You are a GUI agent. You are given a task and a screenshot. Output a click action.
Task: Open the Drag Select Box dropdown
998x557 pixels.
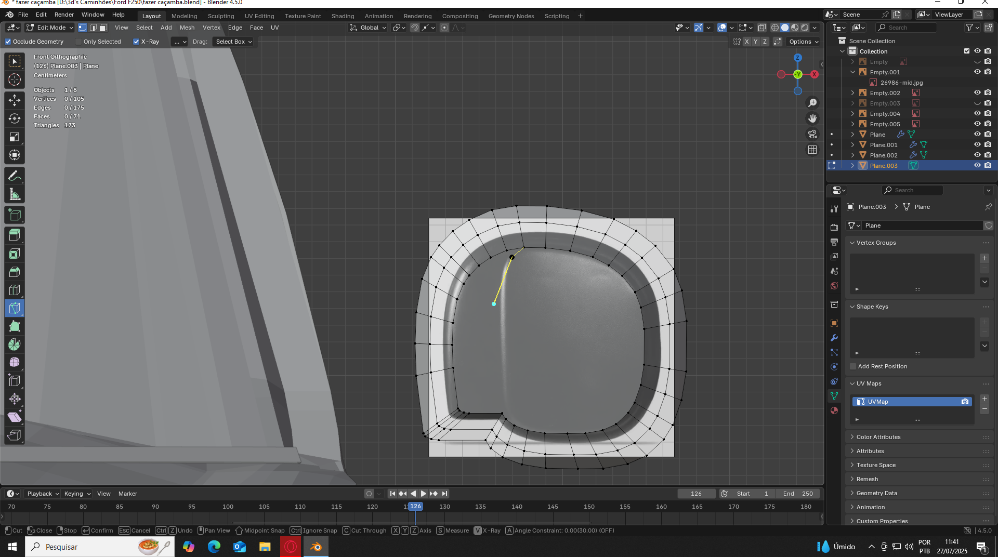[234, 42]
